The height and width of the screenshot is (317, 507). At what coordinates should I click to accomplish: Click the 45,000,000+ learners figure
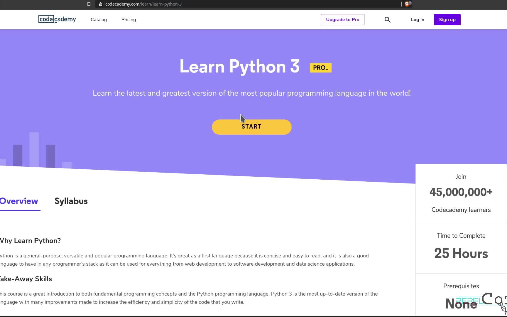tap(461, 192)
